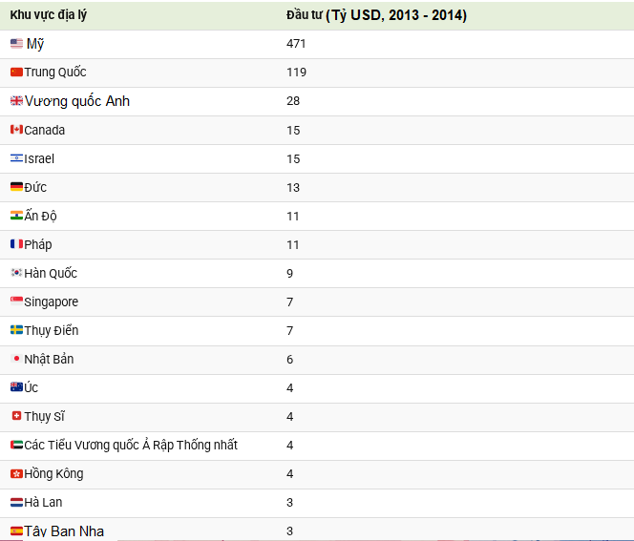Click the India flag icon

point(16,216)
